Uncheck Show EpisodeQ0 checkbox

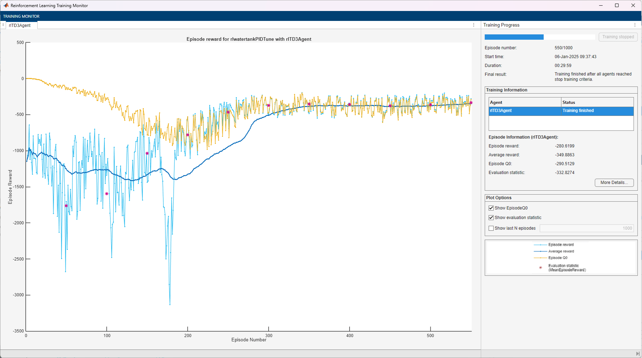[x=491, y=208]
